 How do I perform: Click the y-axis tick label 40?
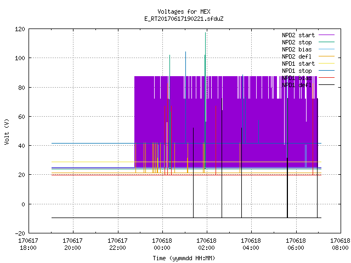tap(21, 146)
